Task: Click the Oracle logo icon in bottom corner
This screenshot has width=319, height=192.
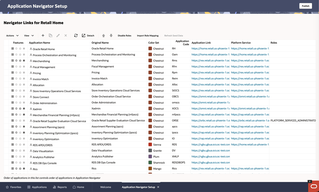Action: click(314, 187)
